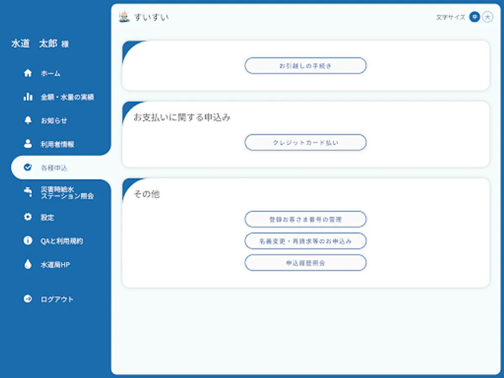View history with 申込履歴照会 button
This screenshot has width=504, height=378.
coord(305,262)
